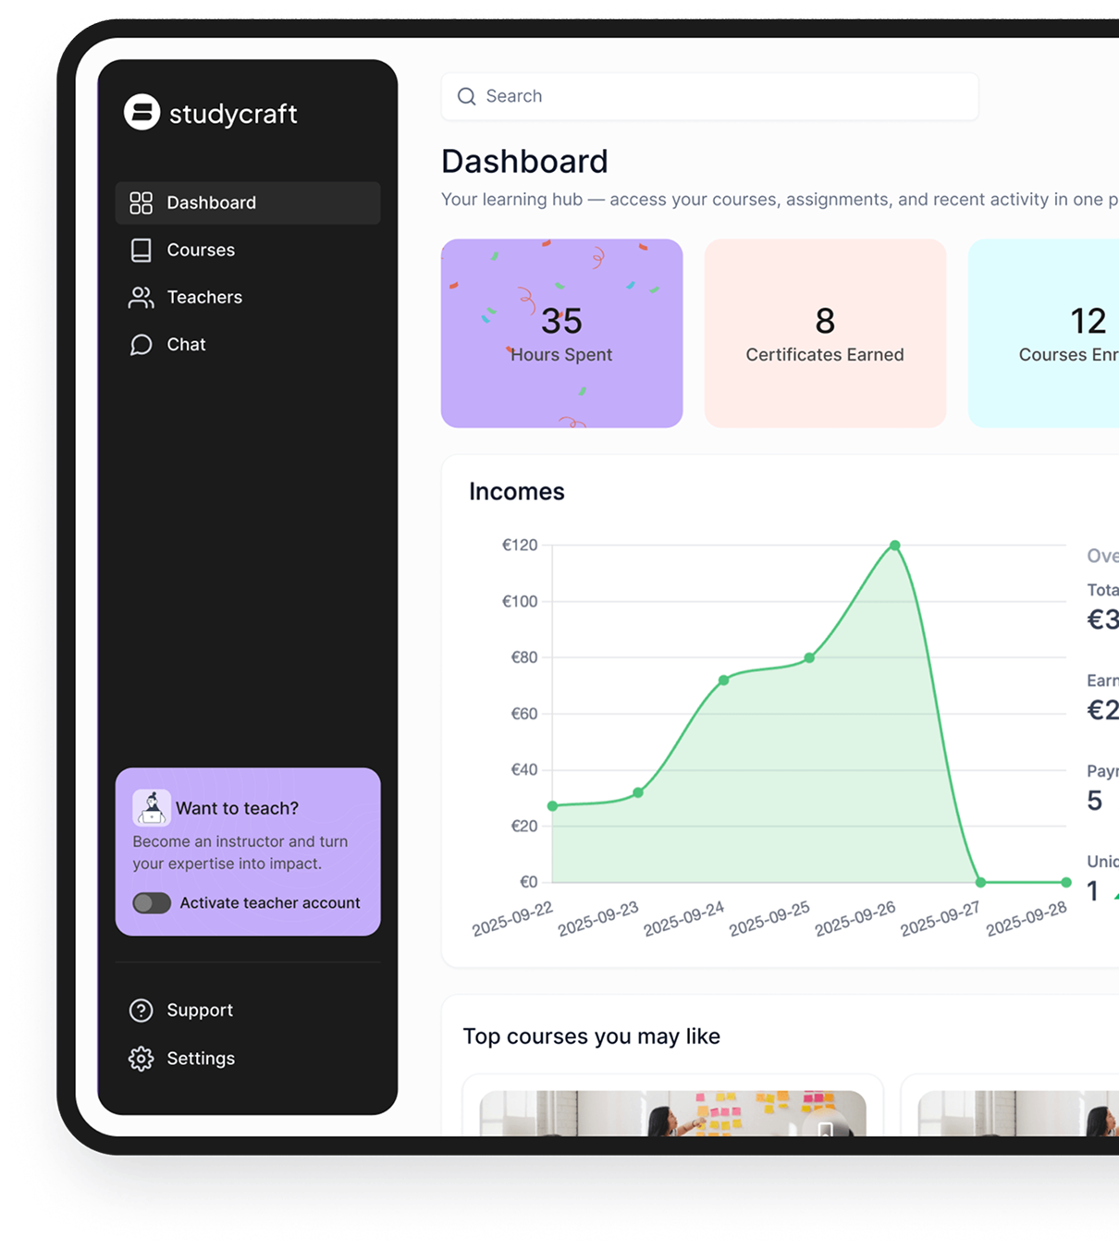This screenshot has height=1250, width=1119.
Task: Click the Chat bubble icon
Action: pos(141,345)
